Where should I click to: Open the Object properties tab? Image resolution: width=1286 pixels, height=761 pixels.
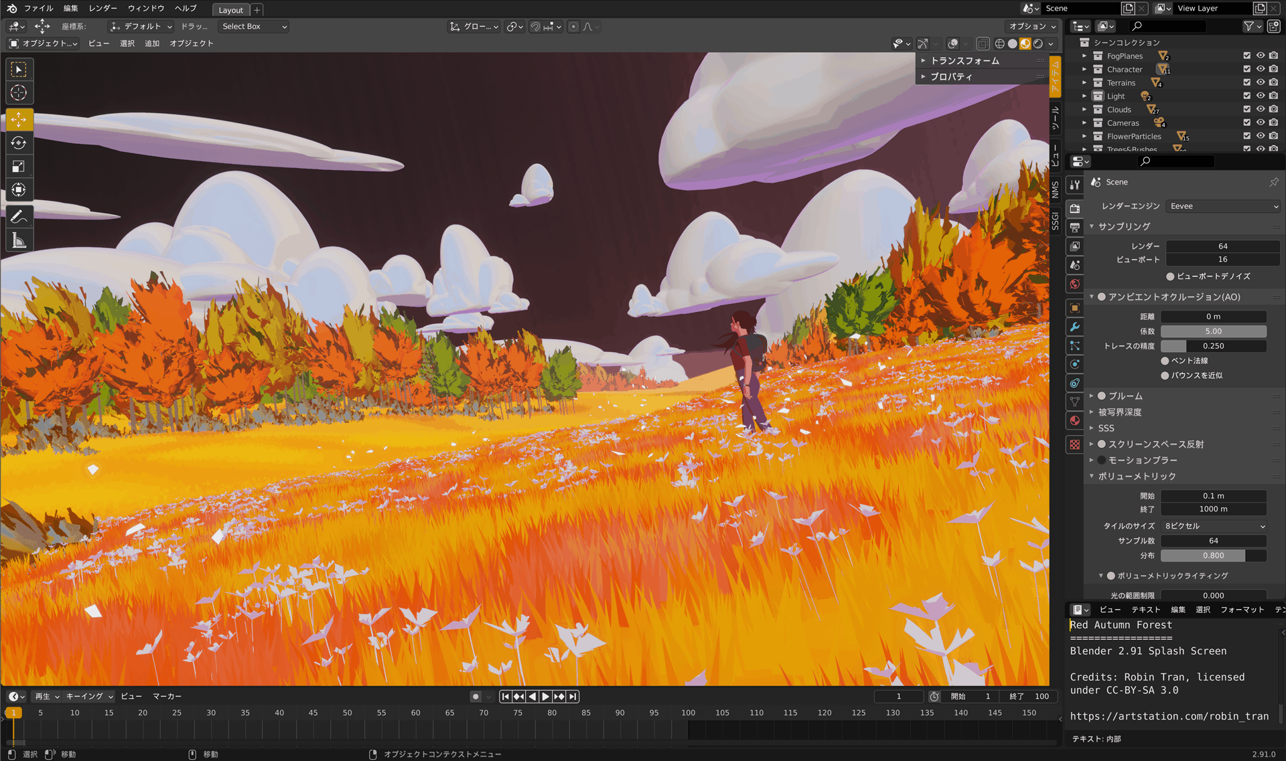[1074, 308]
